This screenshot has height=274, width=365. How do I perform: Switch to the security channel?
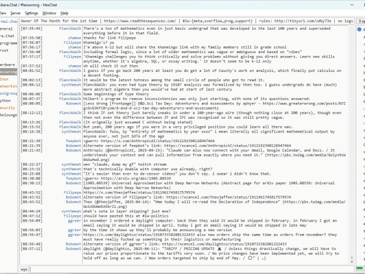point(7,108)
